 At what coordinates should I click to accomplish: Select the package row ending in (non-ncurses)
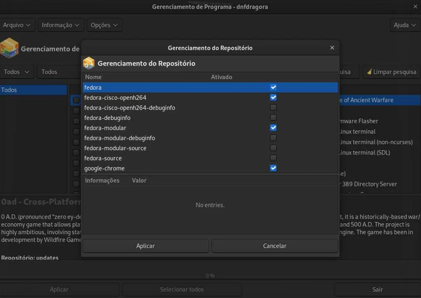(376, 142)
